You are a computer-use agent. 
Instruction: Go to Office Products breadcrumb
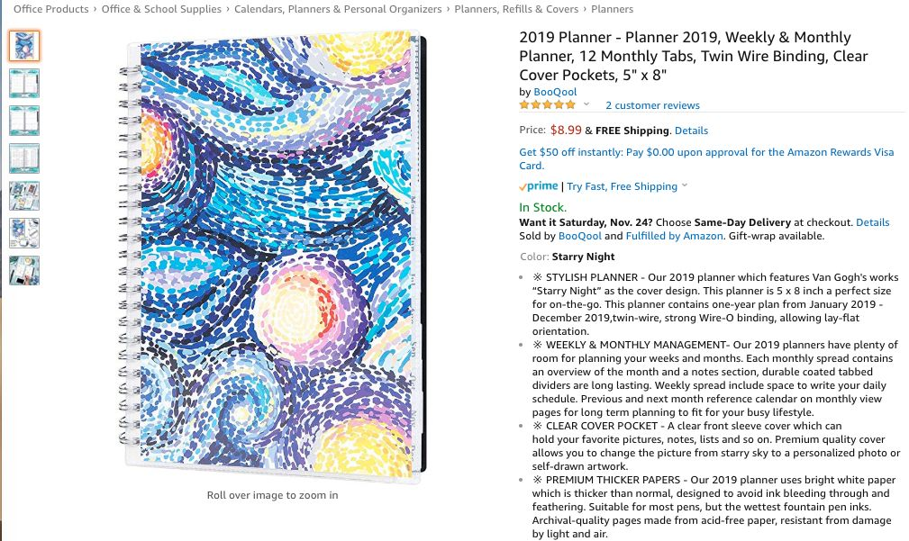tap(51, 9)
